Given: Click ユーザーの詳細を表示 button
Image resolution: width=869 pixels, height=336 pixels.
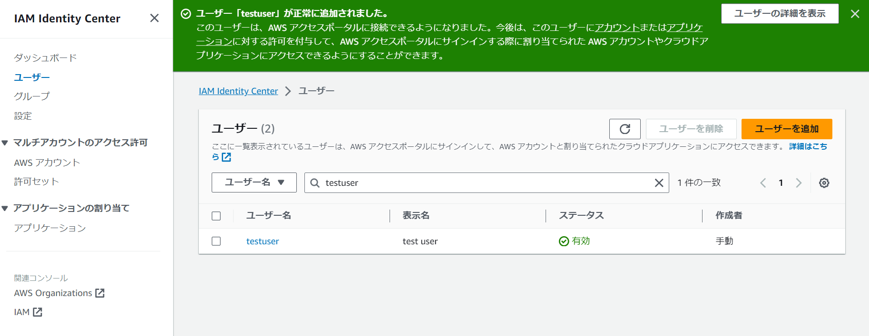Looking at the screenshot, I should click(x=780, y=14).
